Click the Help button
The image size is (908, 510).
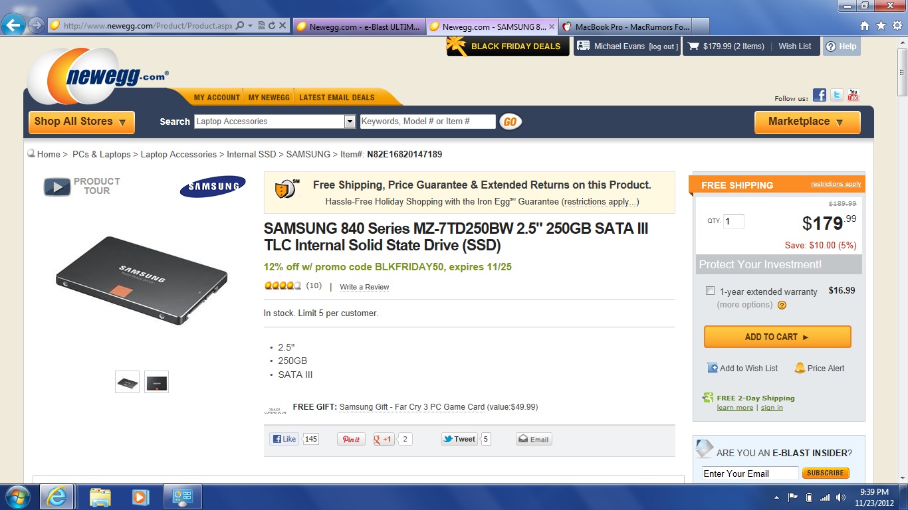[x=842, y=46]
